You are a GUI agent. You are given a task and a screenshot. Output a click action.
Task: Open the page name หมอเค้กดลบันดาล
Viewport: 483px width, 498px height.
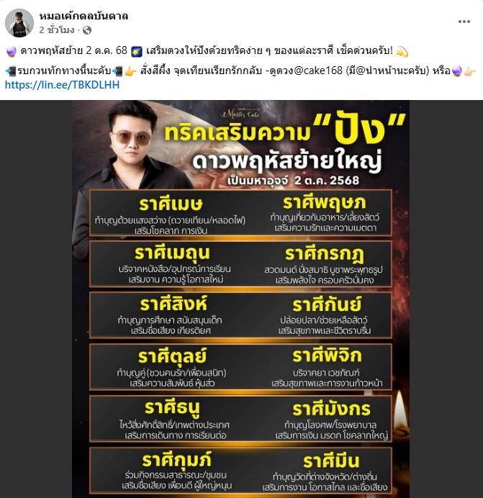[x=84, y=16]
